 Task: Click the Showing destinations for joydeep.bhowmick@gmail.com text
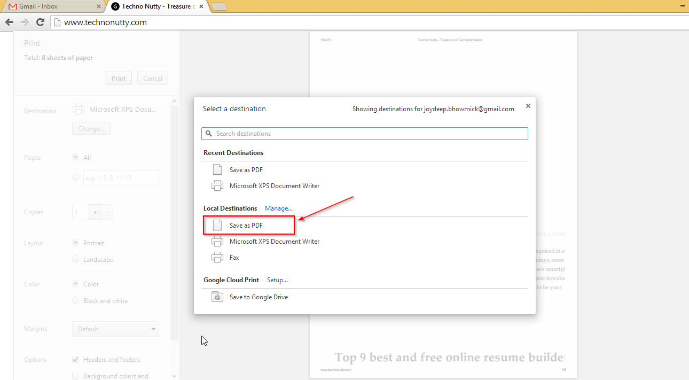(x=433, y=109)
